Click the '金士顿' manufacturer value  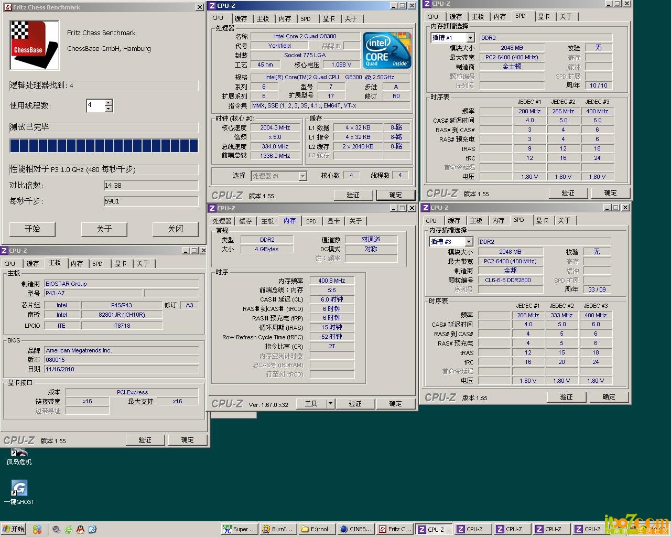512,67
